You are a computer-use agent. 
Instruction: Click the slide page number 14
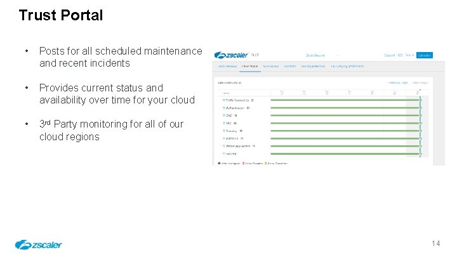coord(435,244)
